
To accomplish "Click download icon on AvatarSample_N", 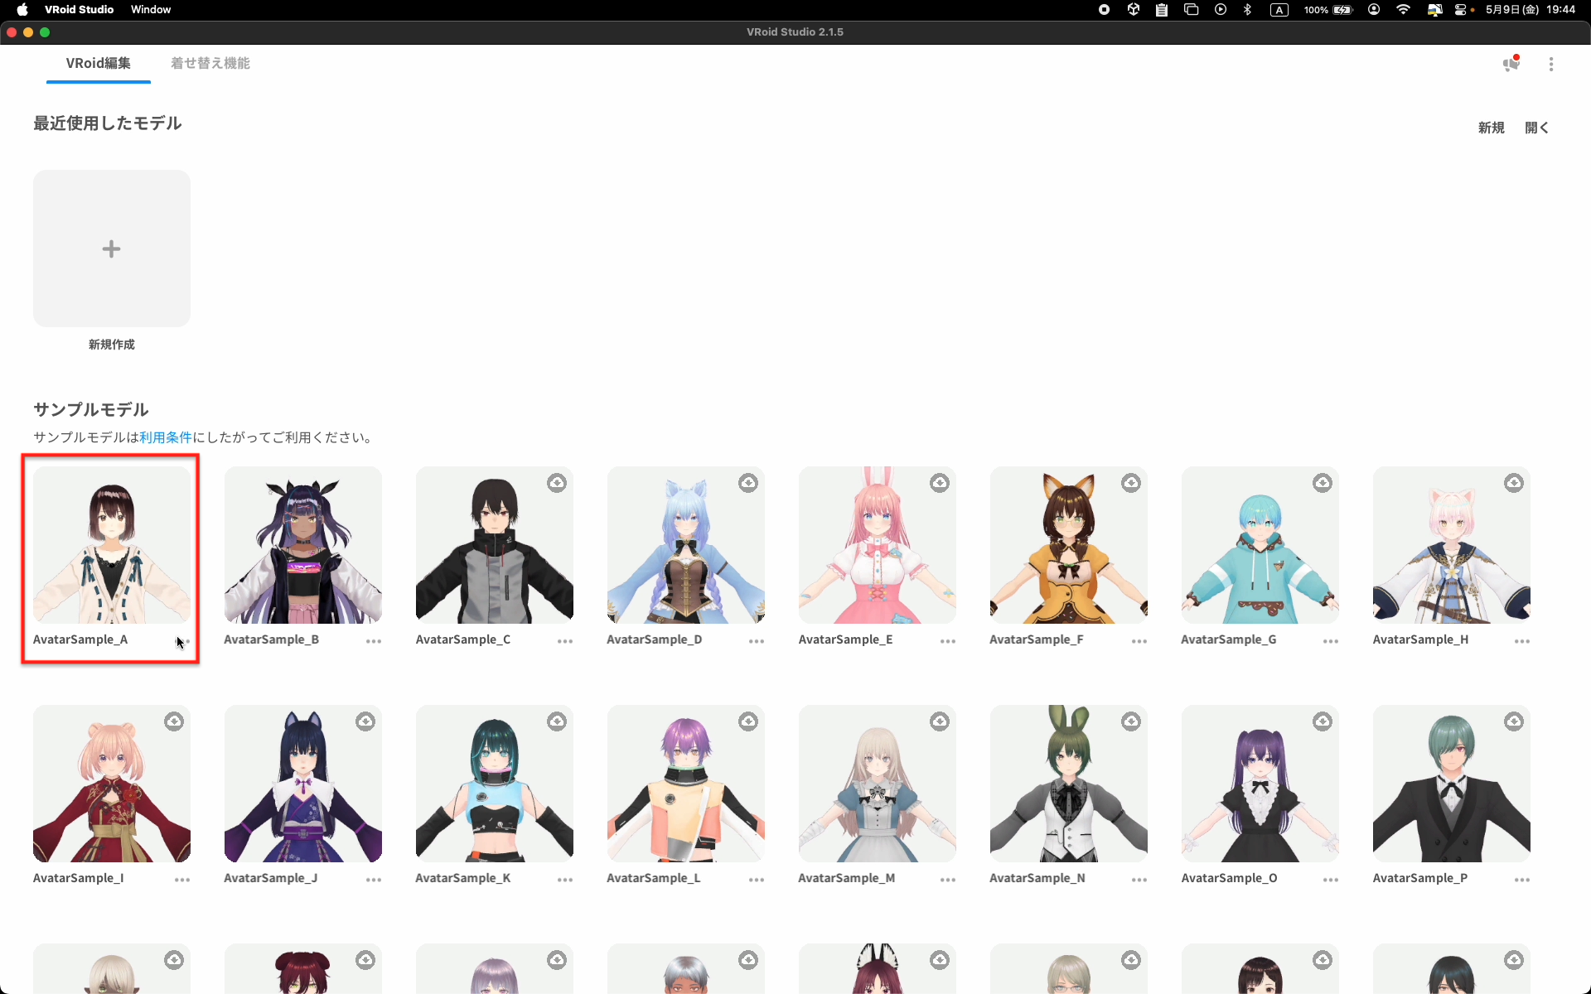I will pos(1131,721).
